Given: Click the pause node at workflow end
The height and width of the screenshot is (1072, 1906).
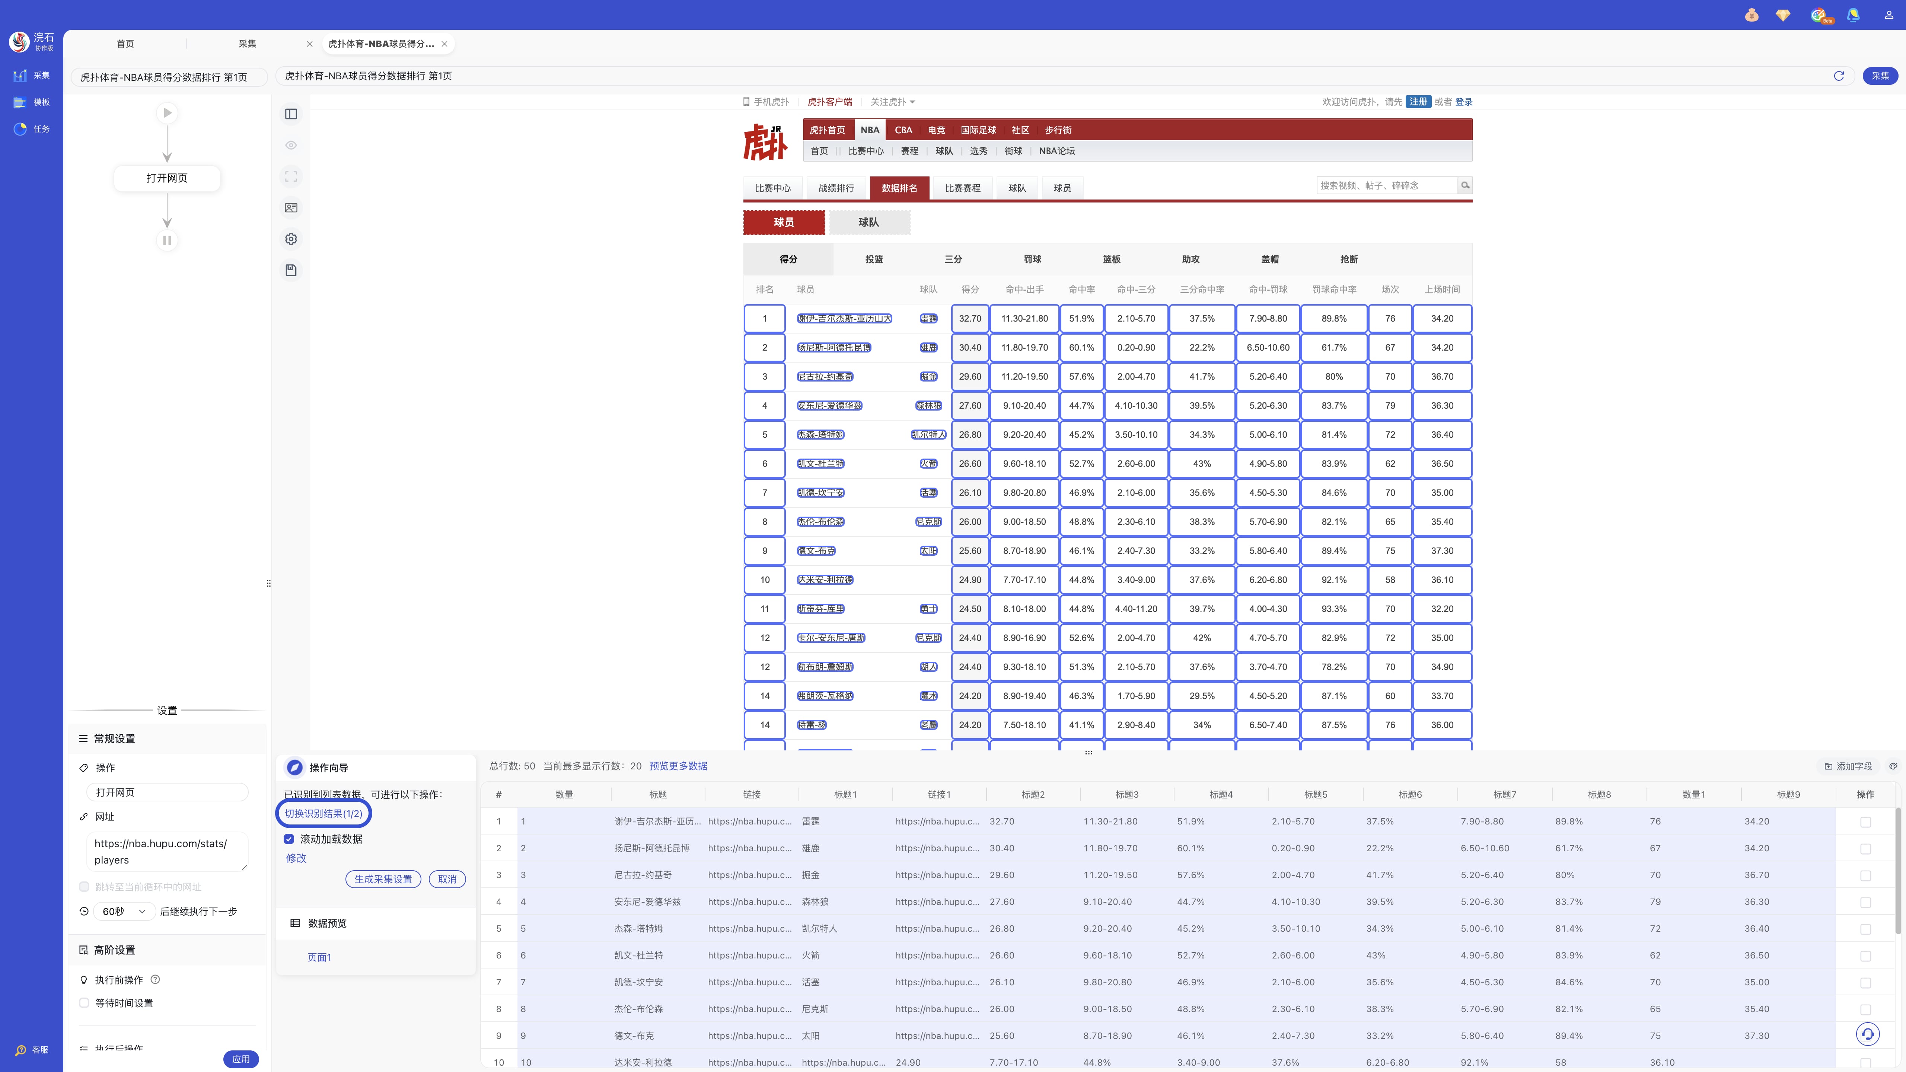Looking at the screenshot, I should tap(167, 240).
